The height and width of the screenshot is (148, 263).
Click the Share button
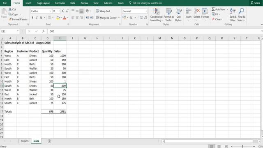[256, 3]
